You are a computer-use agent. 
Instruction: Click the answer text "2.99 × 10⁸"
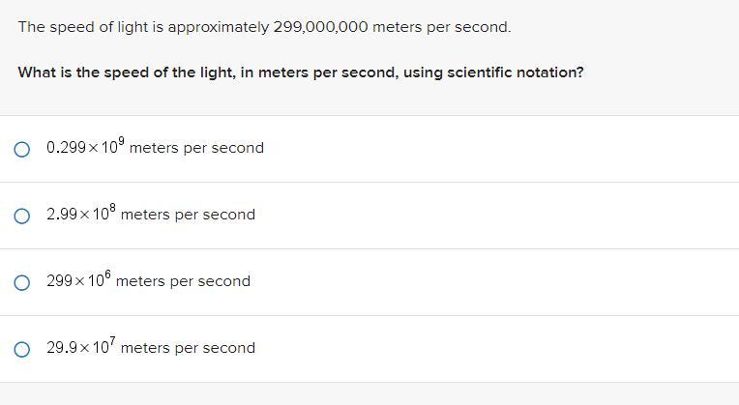coord(81,215)
